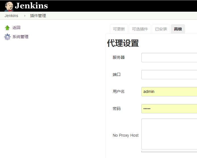
Task: Focus the 端口 input field
Action: [x=169, y=75]
